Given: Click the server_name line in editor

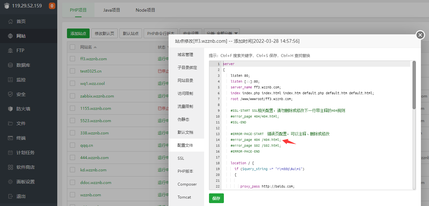Looking at the screenshot, I should 256,87.
